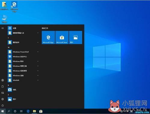Expand the Windows System chevron
This screenshot has width=150, height=114.
pyautogui.click(x=38, y=75)
